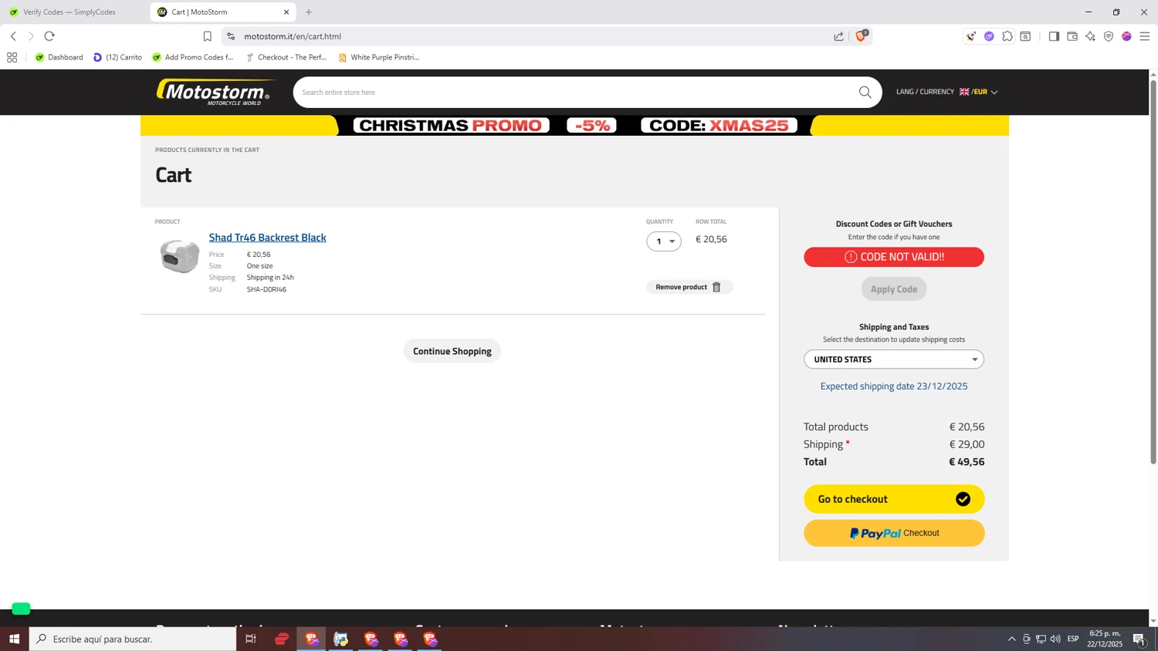Click Expected shipping date 23/12/2025 text
The image size is (1158, 651).
[894, 386]
